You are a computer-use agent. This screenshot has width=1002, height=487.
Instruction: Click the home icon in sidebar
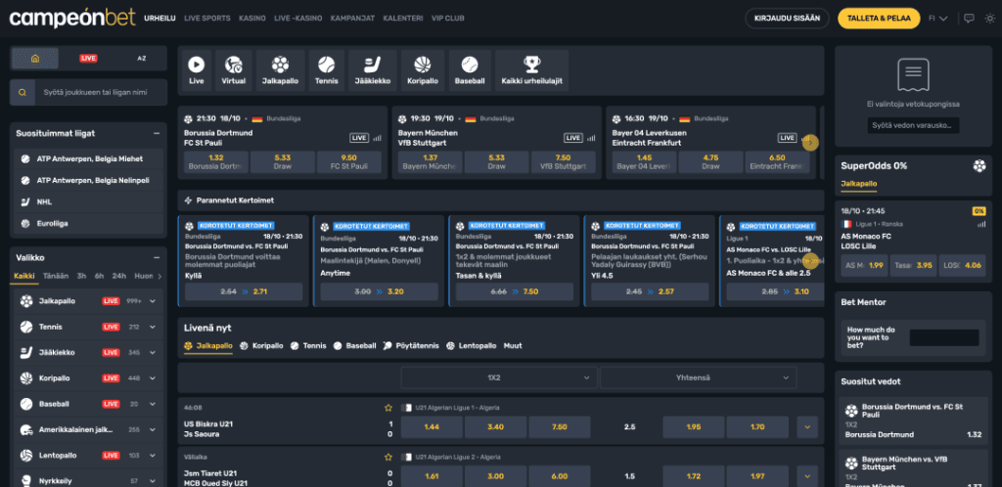click(35, 58)
